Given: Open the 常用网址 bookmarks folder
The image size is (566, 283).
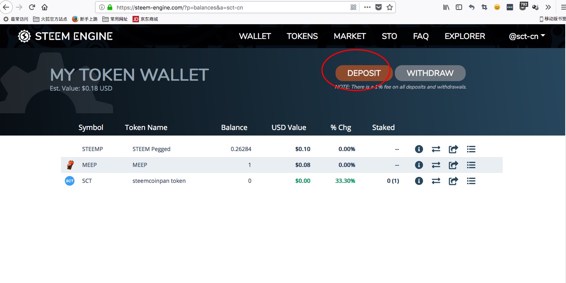Looking at the screenshot, I should (x=115, y=19).
